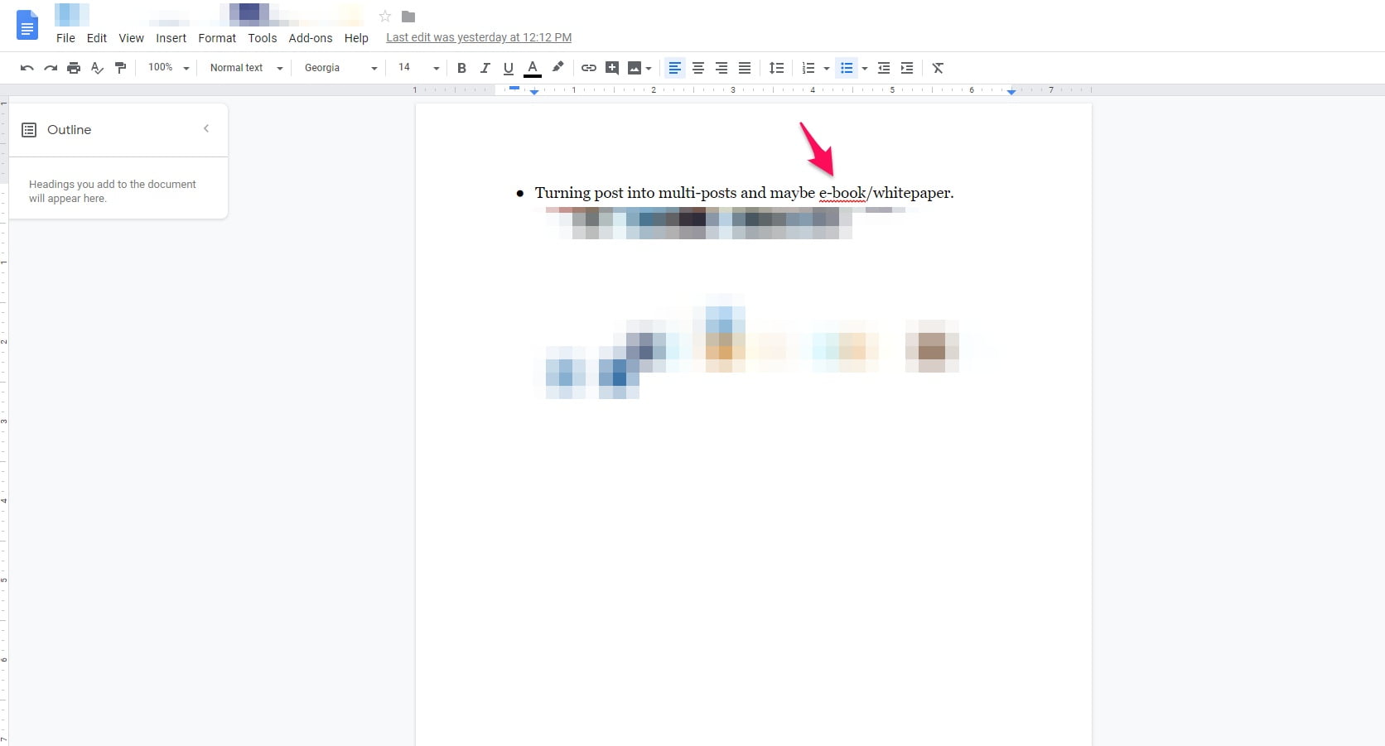Click the underlined word e-book
1385x746 pixels.
click(842, 193)
